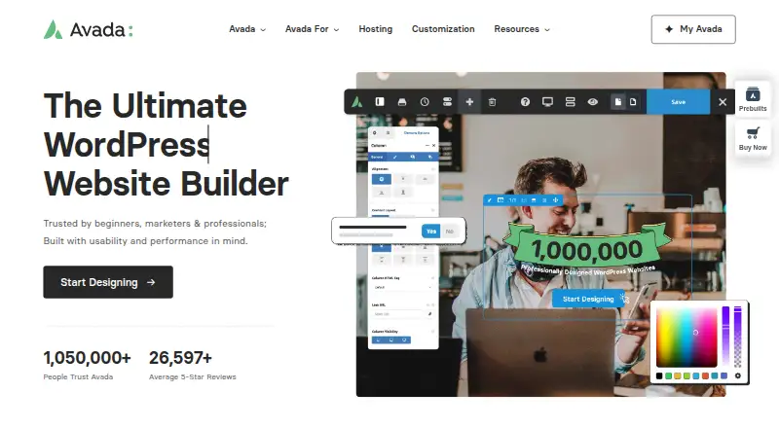Click the link picker icon beside the URL field
The width and height of the screenshot is (779, 428).
tap(429, 314)
